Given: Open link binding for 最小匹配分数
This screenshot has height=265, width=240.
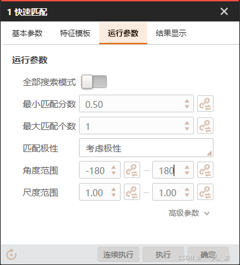Looking at the screenshot, I should (205, 103).
